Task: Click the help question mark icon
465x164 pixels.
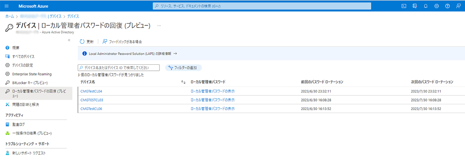Action: coord(447,6)
